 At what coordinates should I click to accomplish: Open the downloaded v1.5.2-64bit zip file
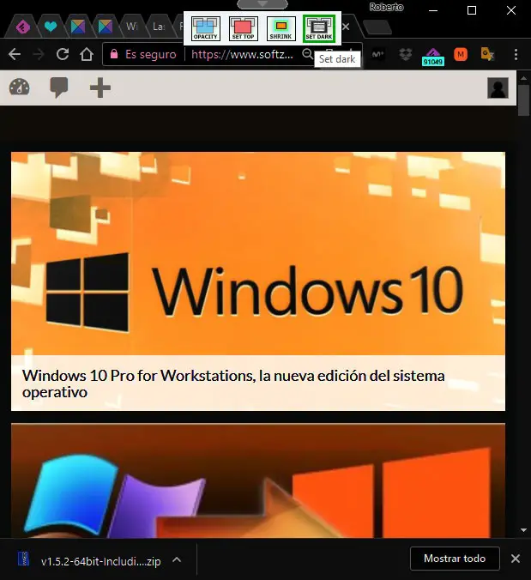point(89,561)
